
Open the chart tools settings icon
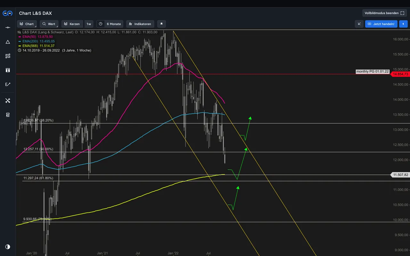point(8,100)
